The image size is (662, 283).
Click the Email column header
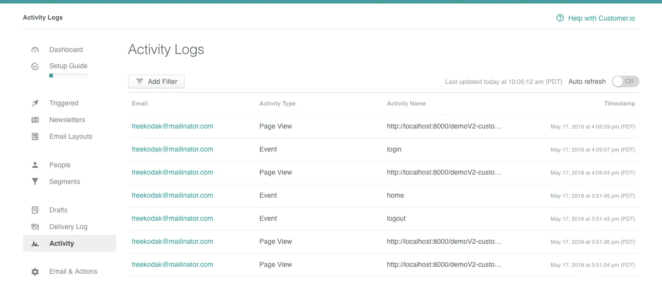point(140,104)
